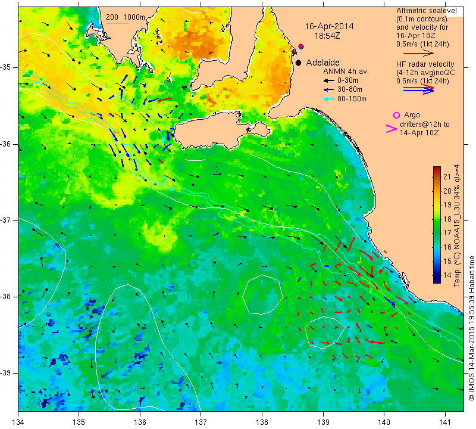Viewport: 476px width, 429px height.
Task: Click the black 0-30m legend arrow
Action: point(328,81)
